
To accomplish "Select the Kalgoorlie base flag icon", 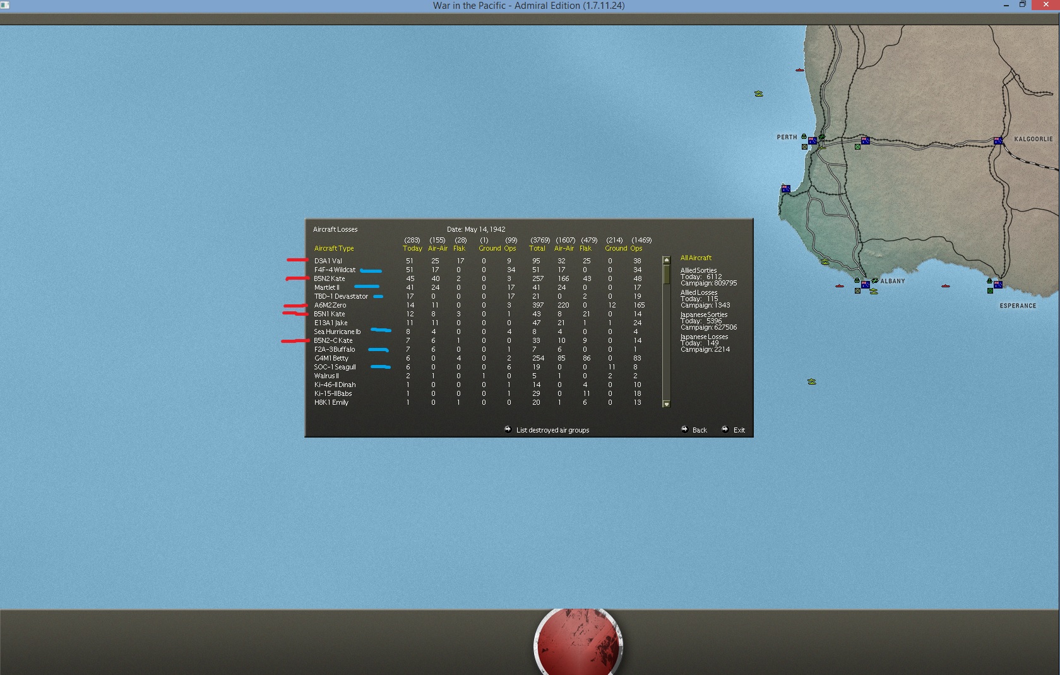I will 998,141.
